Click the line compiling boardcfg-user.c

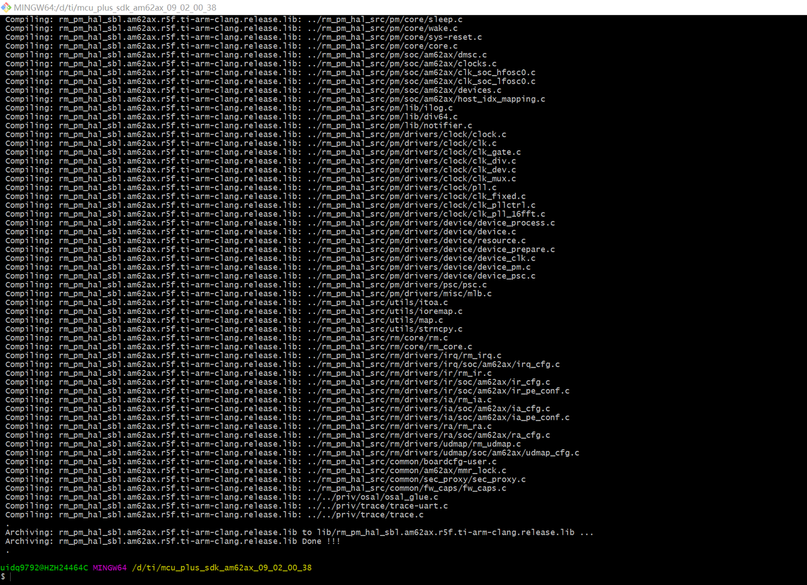(251, 461)
